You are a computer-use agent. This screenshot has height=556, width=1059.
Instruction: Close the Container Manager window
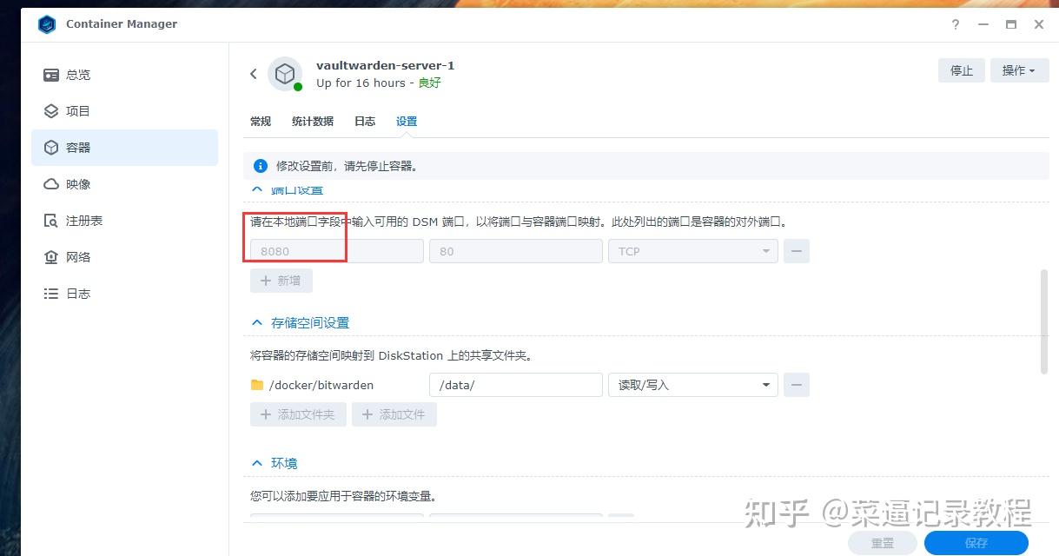(1039, 24)
